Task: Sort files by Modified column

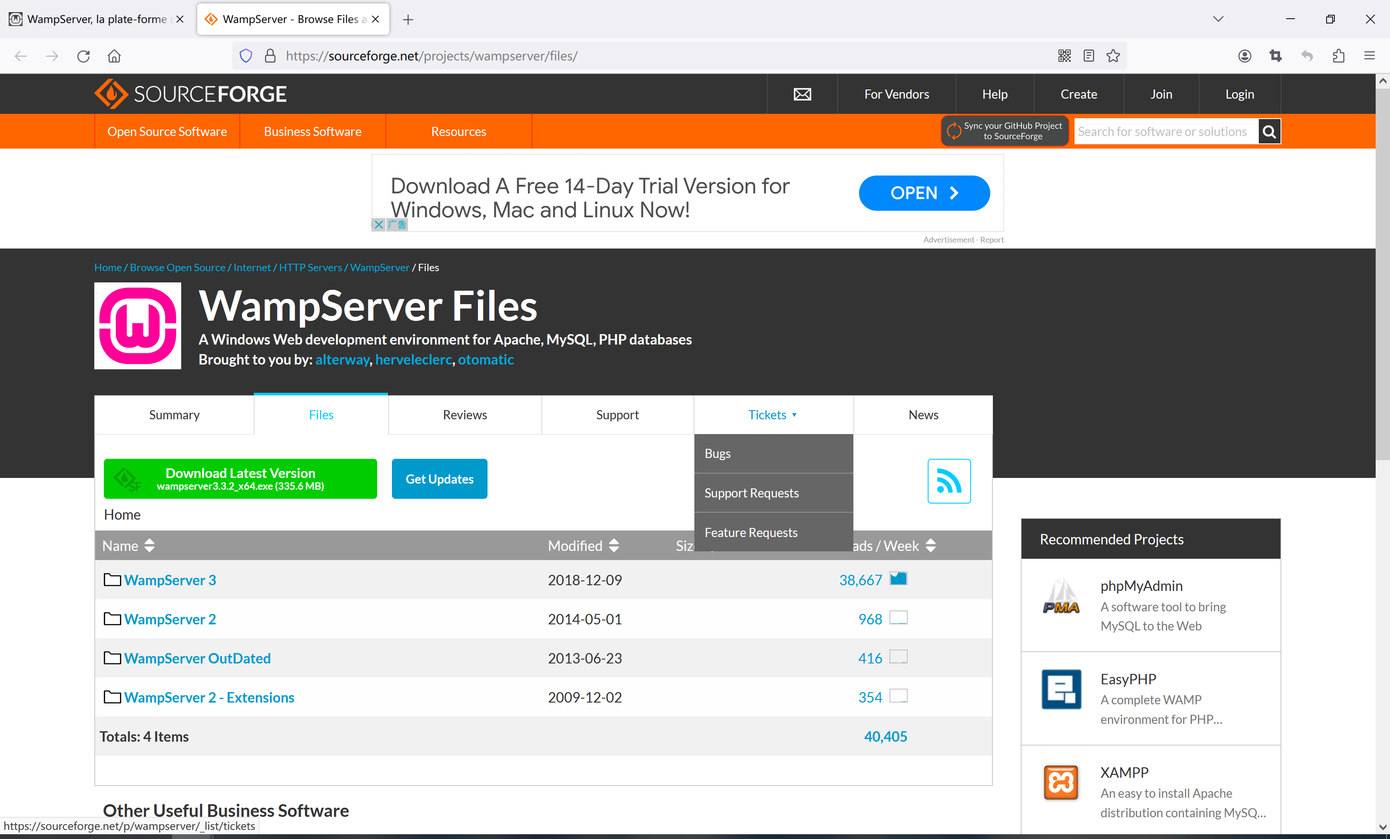Action: (584, 546)
